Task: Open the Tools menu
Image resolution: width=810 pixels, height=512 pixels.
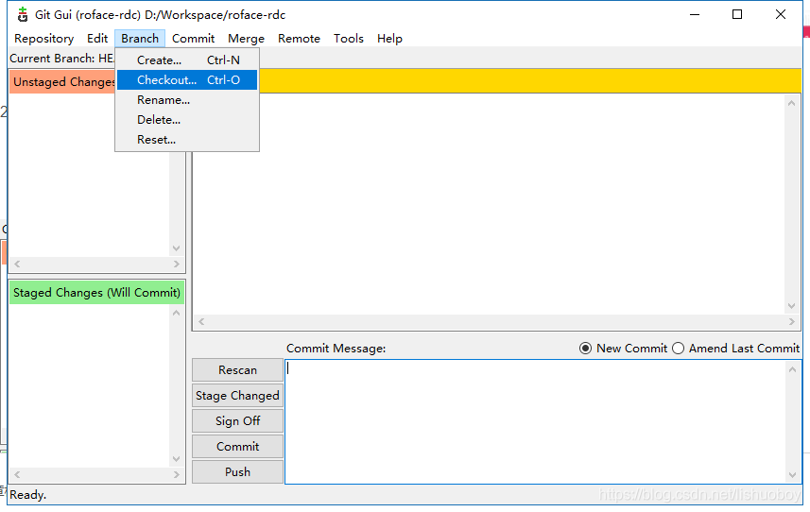Action: tap(349, 39)
